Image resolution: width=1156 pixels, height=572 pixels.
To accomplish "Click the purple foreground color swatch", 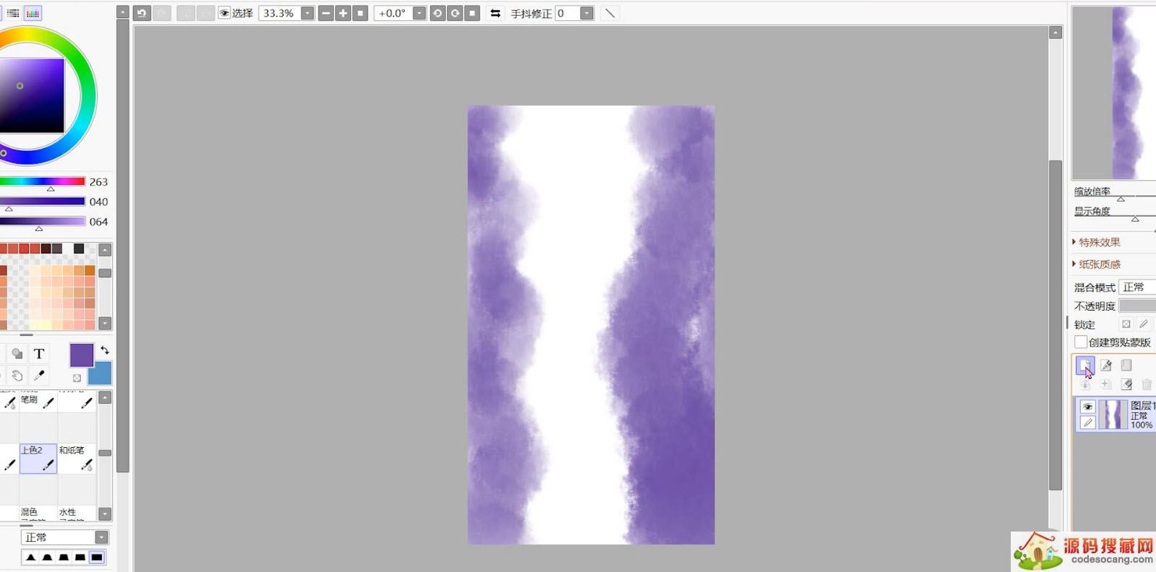I will tap(81, 355).
